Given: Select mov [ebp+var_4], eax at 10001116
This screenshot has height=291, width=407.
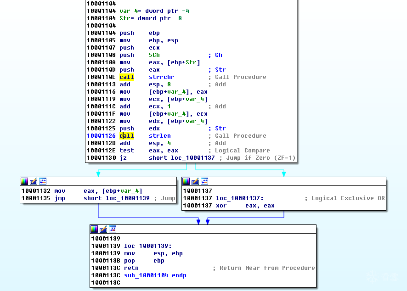Looking at the screenshot, I should click(163, 92).
